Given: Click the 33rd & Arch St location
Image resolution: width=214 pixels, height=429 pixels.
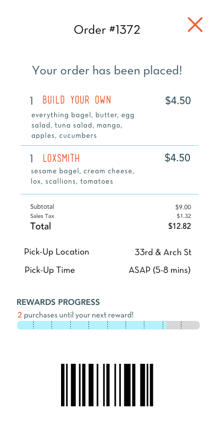Looking at the screenshot, I should click(x=163, y=252).
